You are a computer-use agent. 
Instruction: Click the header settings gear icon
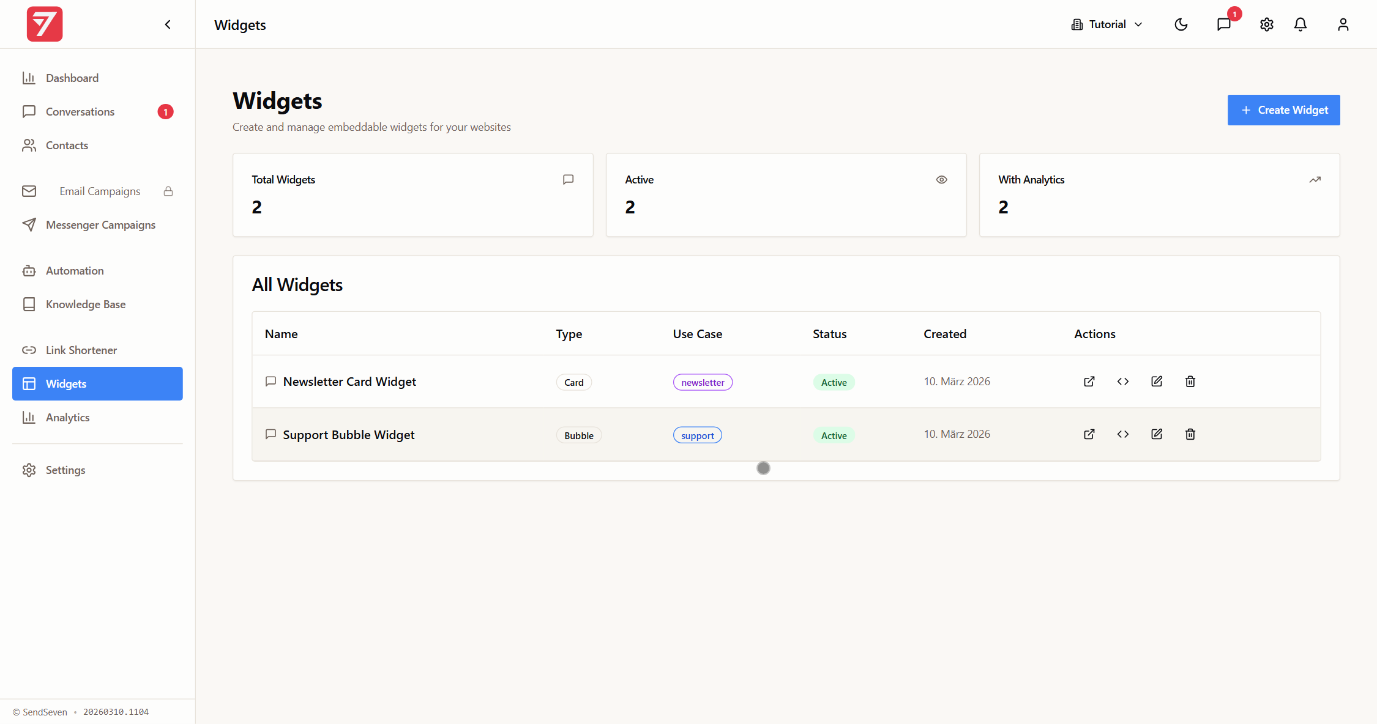(x=1267, y=24)
